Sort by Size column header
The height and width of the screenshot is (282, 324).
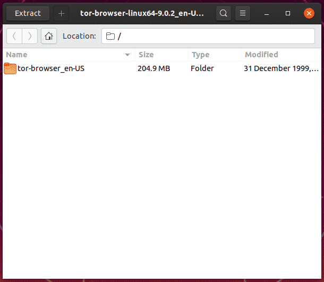[161, 55]
